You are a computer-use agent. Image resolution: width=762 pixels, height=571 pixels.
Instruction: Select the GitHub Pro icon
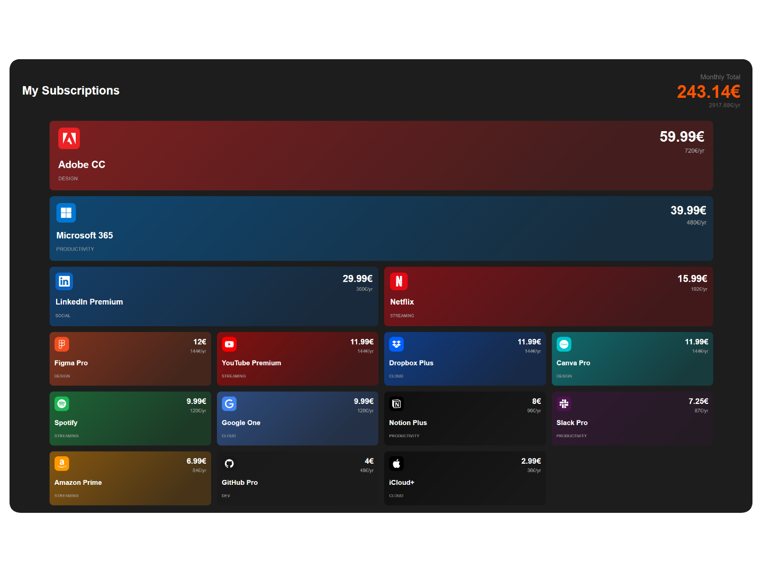(x=229, y=463)
